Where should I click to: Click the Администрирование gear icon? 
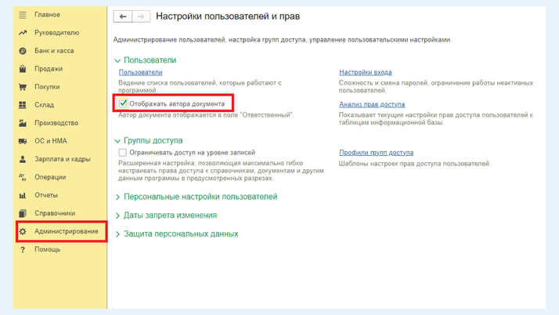click(23, 231)
